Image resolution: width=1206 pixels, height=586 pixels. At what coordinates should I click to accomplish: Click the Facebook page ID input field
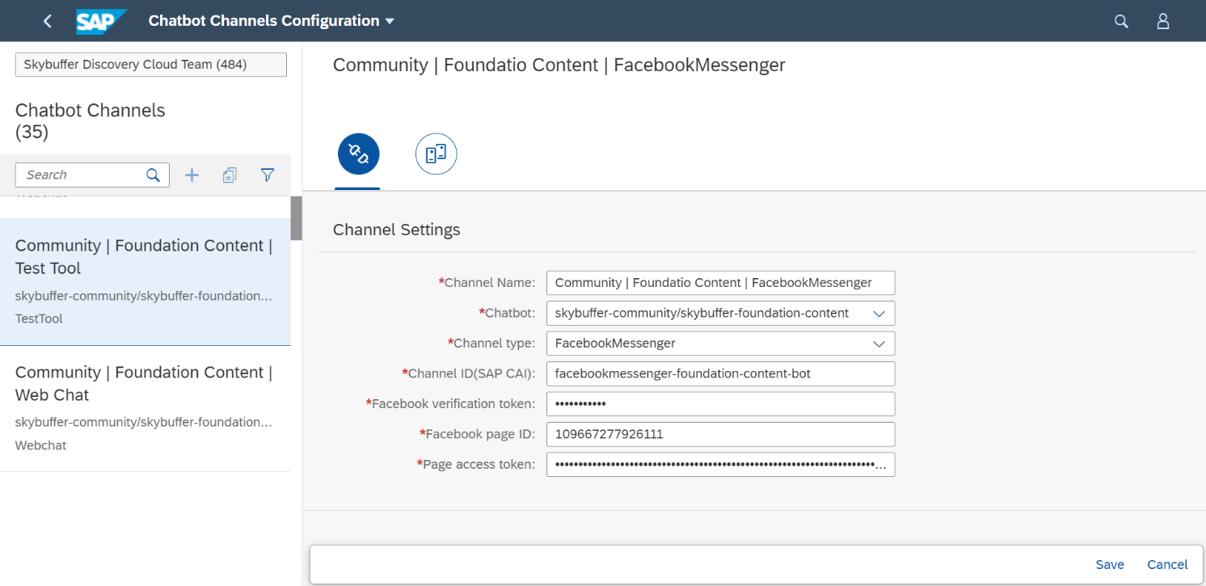pos(720,434)
